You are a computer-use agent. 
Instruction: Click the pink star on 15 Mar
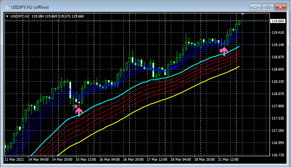tap(76, 106)
